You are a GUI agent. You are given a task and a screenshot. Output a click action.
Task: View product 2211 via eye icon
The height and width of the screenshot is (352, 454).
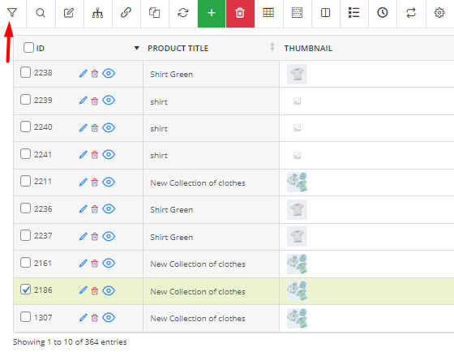click(109, 182)
